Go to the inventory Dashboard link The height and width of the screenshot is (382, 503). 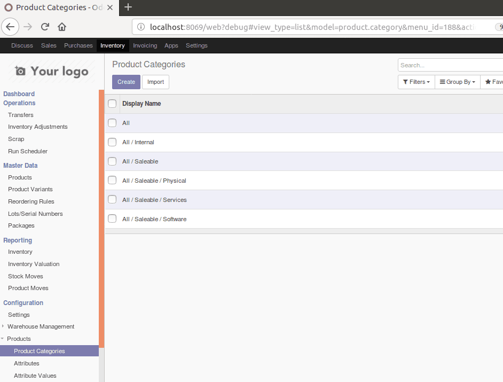pos(19,94)
